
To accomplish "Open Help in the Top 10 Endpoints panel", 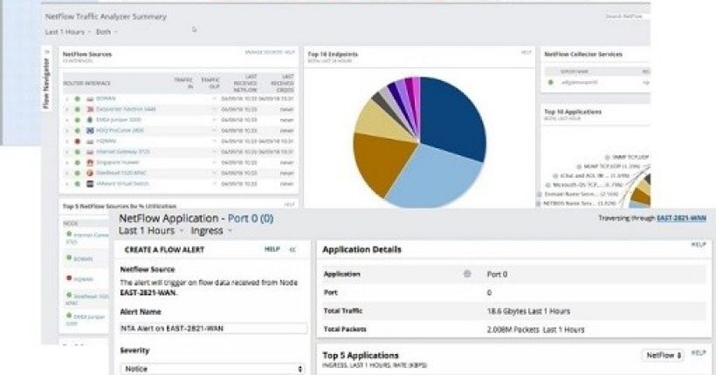I will pos(526,52).
